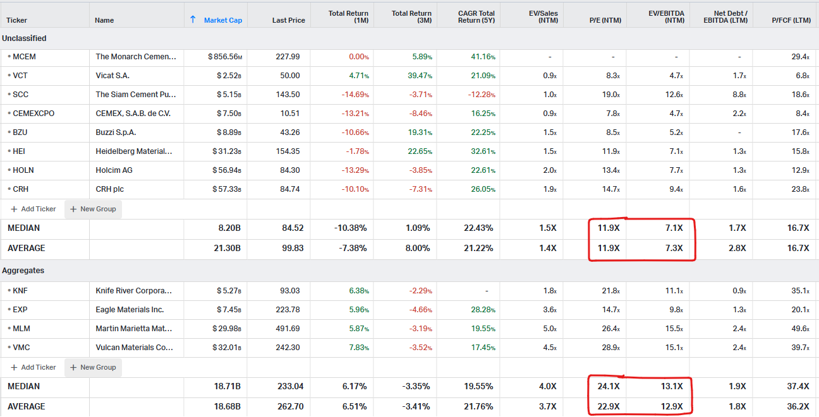This screenshot has width=819, height=417.
Task: Click the plus icon in the Unclassified Add Ticker button
Action: [14, 209]
